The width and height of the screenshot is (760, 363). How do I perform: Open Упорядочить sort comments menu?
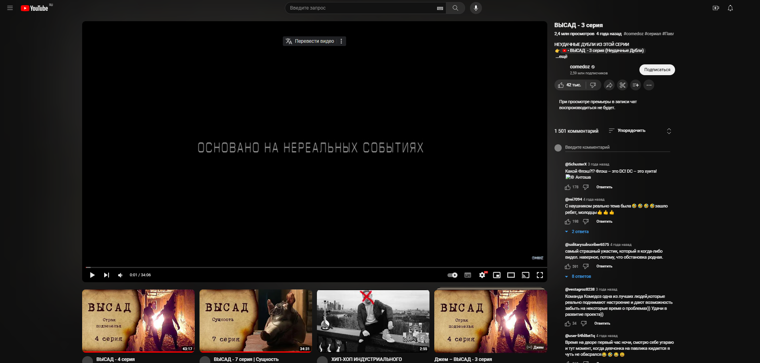[627, 131]
